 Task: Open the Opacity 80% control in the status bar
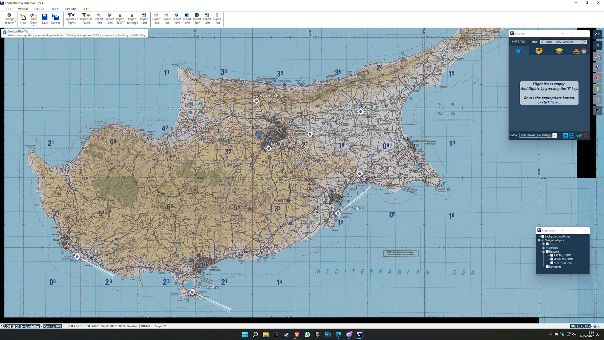[53, 326]
